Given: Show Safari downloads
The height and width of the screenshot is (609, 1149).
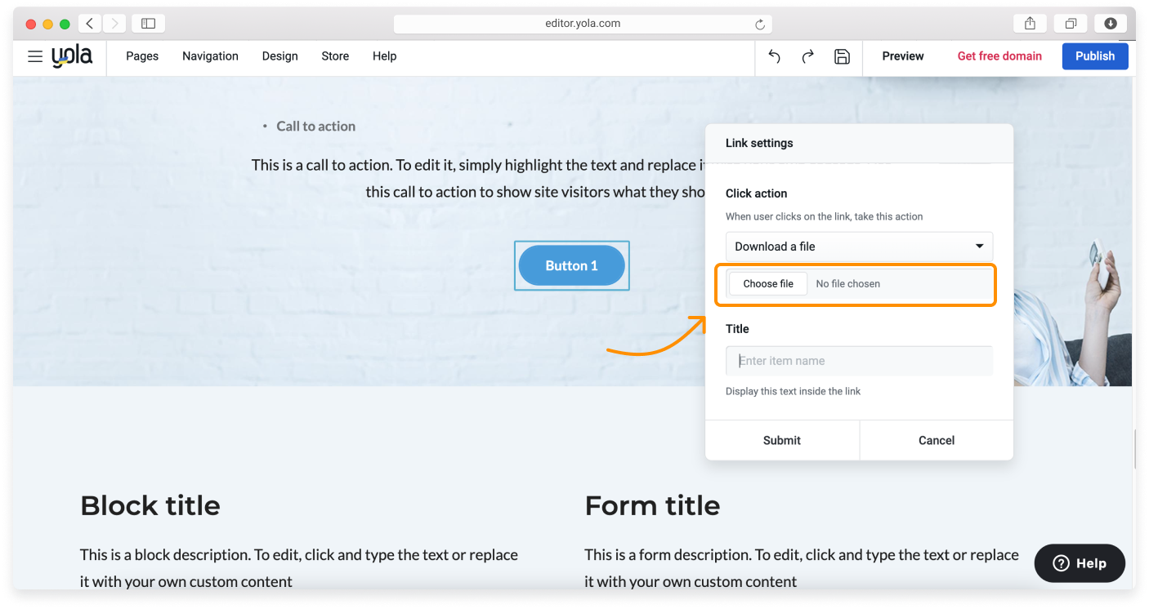Looking at the screenshot, I should (x=1111, y=24).
